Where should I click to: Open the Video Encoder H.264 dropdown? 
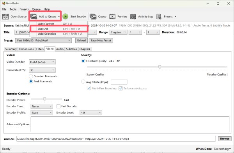coord(42,62)
